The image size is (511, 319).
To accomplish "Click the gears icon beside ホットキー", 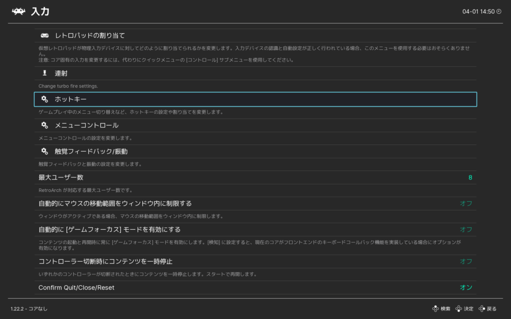I will [44, 99].
